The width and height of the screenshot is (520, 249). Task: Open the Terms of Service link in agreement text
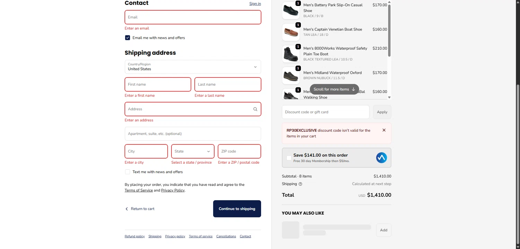click(139, 190)
